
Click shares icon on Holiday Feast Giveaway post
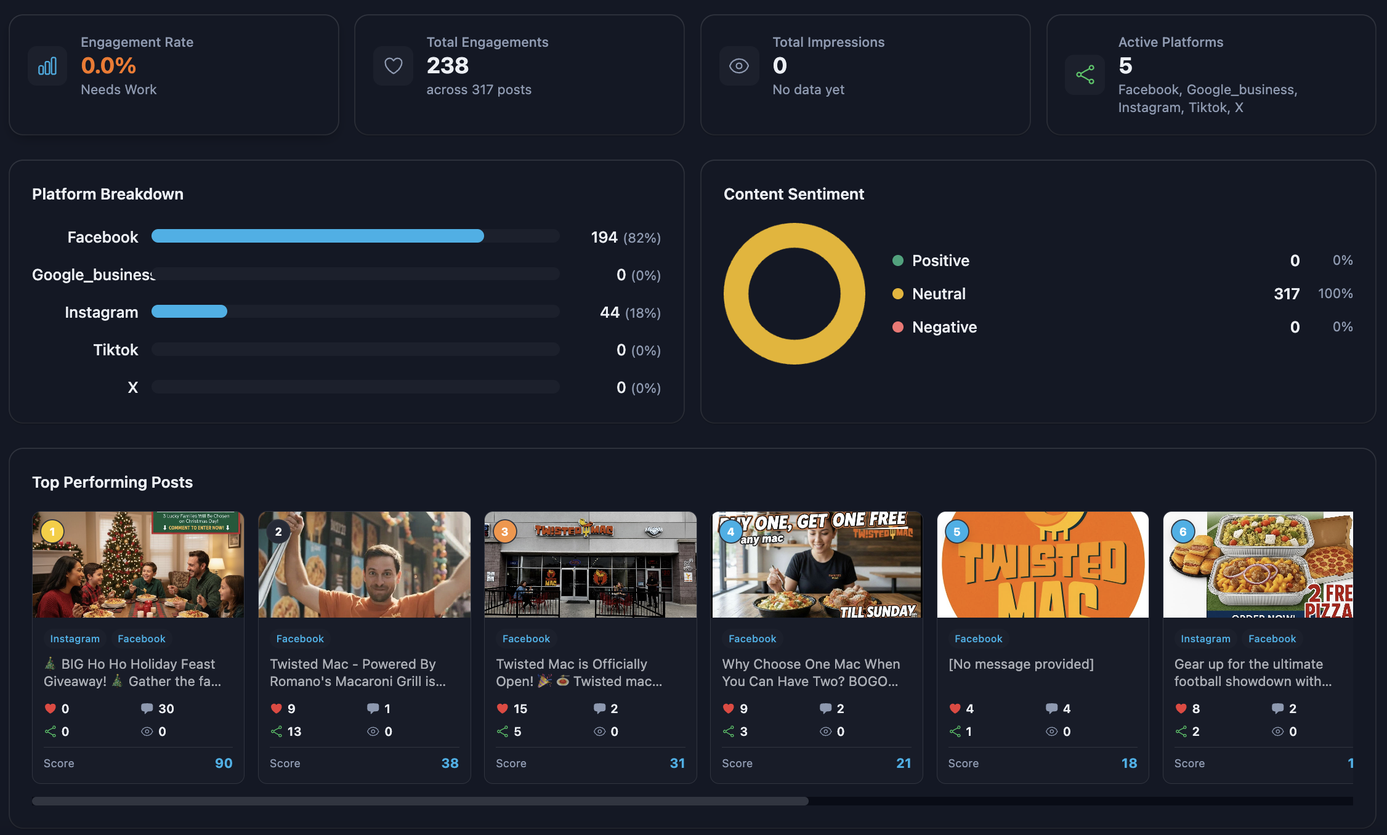coord(51,732)
